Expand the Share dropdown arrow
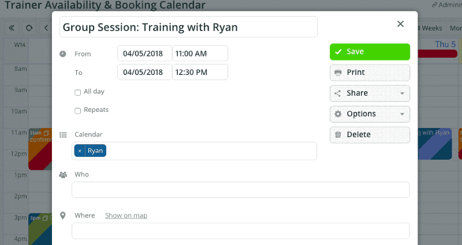 point(401,93)
